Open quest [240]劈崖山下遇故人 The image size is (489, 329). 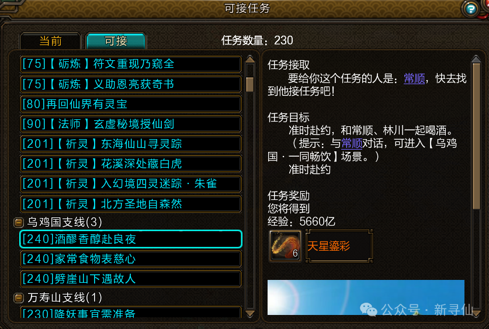click(131, 279)
